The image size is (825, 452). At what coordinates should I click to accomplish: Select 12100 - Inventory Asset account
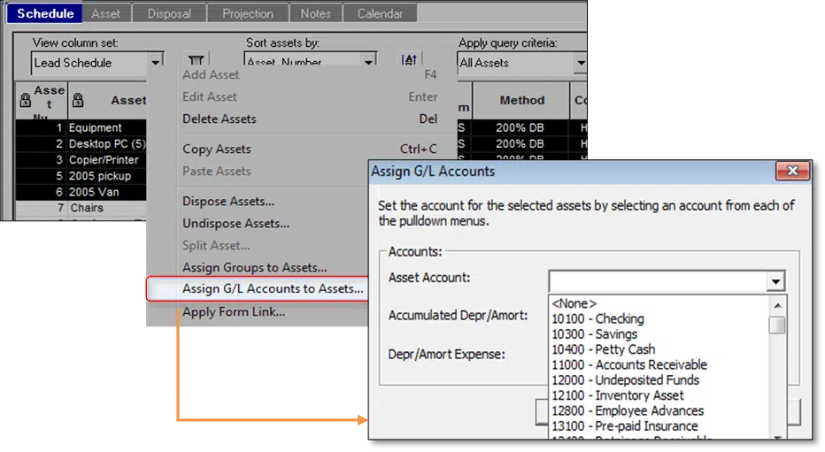(659, 395)
